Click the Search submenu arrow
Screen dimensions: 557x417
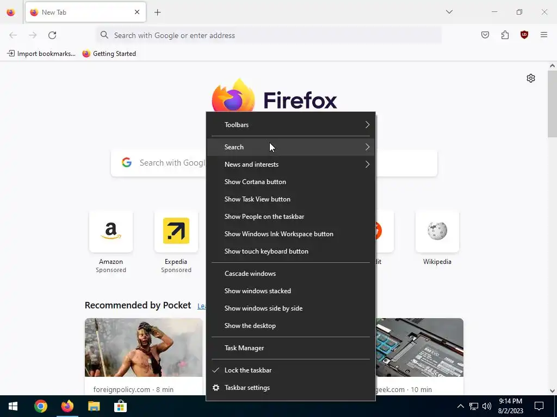[x=367, y=147]
